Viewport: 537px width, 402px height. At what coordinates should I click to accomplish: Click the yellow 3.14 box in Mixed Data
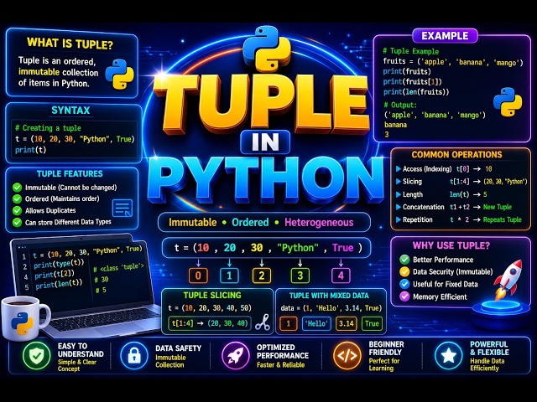[347, 323]
